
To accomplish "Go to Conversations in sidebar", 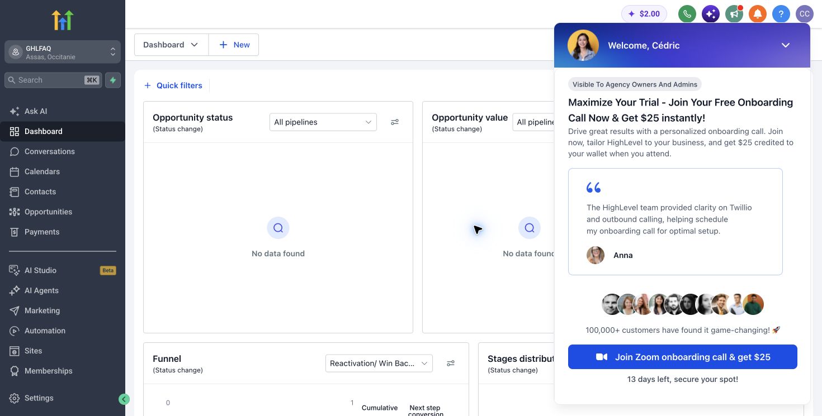I will (x=63, y=151).
